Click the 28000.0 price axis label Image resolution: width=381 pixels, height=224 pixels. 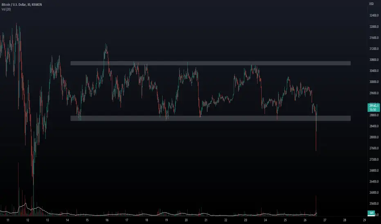(374, 137)
